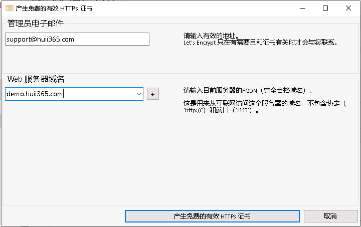Click the Let's Encrypt contact notice text

(x=260, y=43)
